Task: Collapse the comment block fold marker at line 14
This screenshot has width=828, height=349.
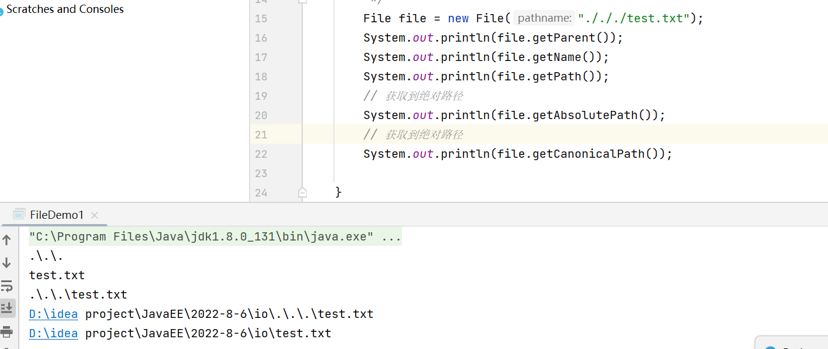Action: point(302,2)
